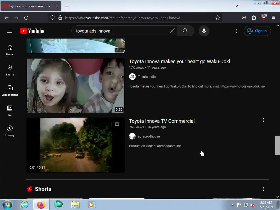Open a new browser tab
The image size is (280, 210).
[67, 6]
